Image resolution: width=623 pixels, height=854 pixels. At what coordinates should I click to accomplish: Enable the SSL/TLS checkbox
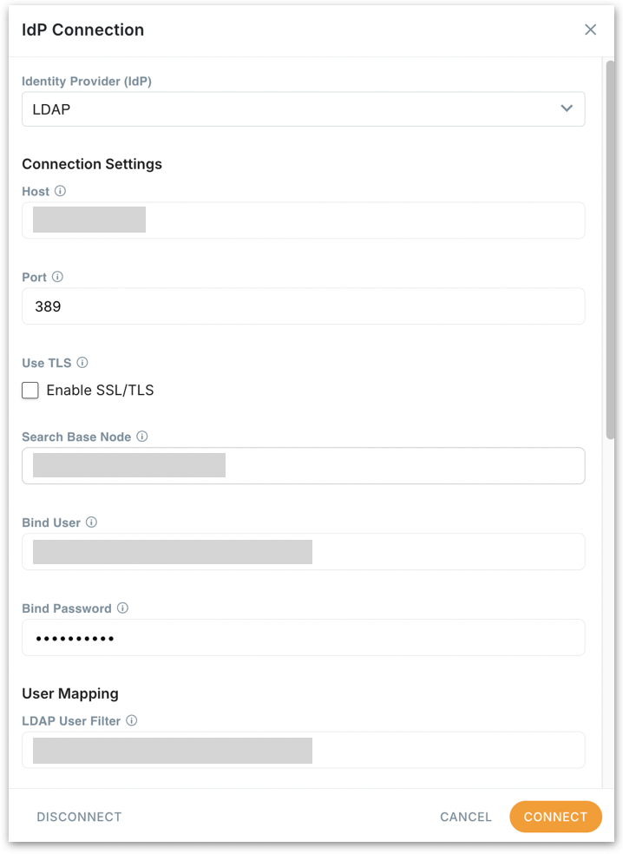point(30,391)
